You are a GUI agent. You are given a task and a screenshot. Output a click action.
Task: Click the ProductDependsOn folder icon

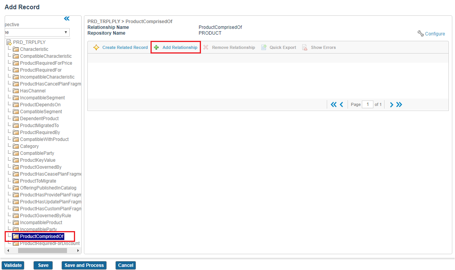[x=16, y=105]
